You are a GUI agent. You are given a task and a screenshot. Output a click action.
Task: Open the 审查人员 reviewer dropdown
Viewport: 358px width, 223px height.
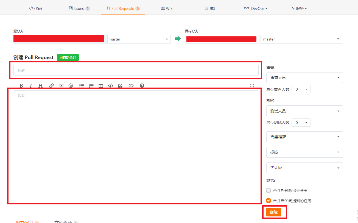304,78
